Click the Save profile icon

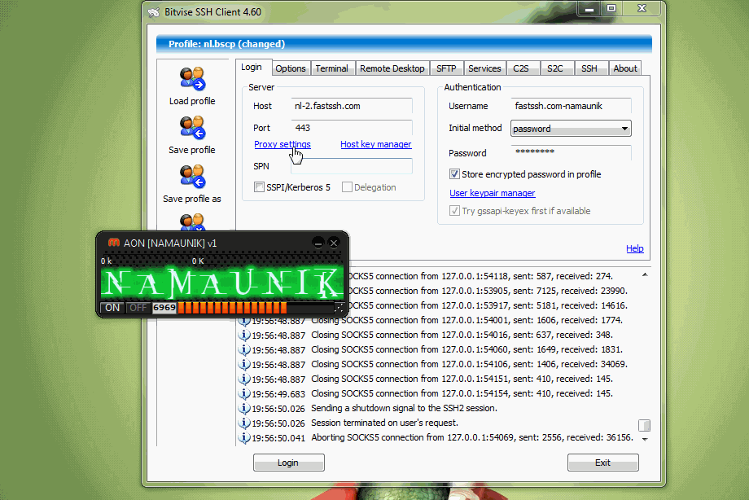point(192,128)
